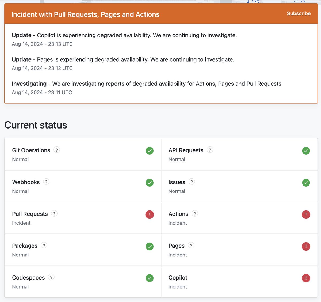
Task: Select the Packages component name
Action: pyautogui.click(x=25, y=246)
